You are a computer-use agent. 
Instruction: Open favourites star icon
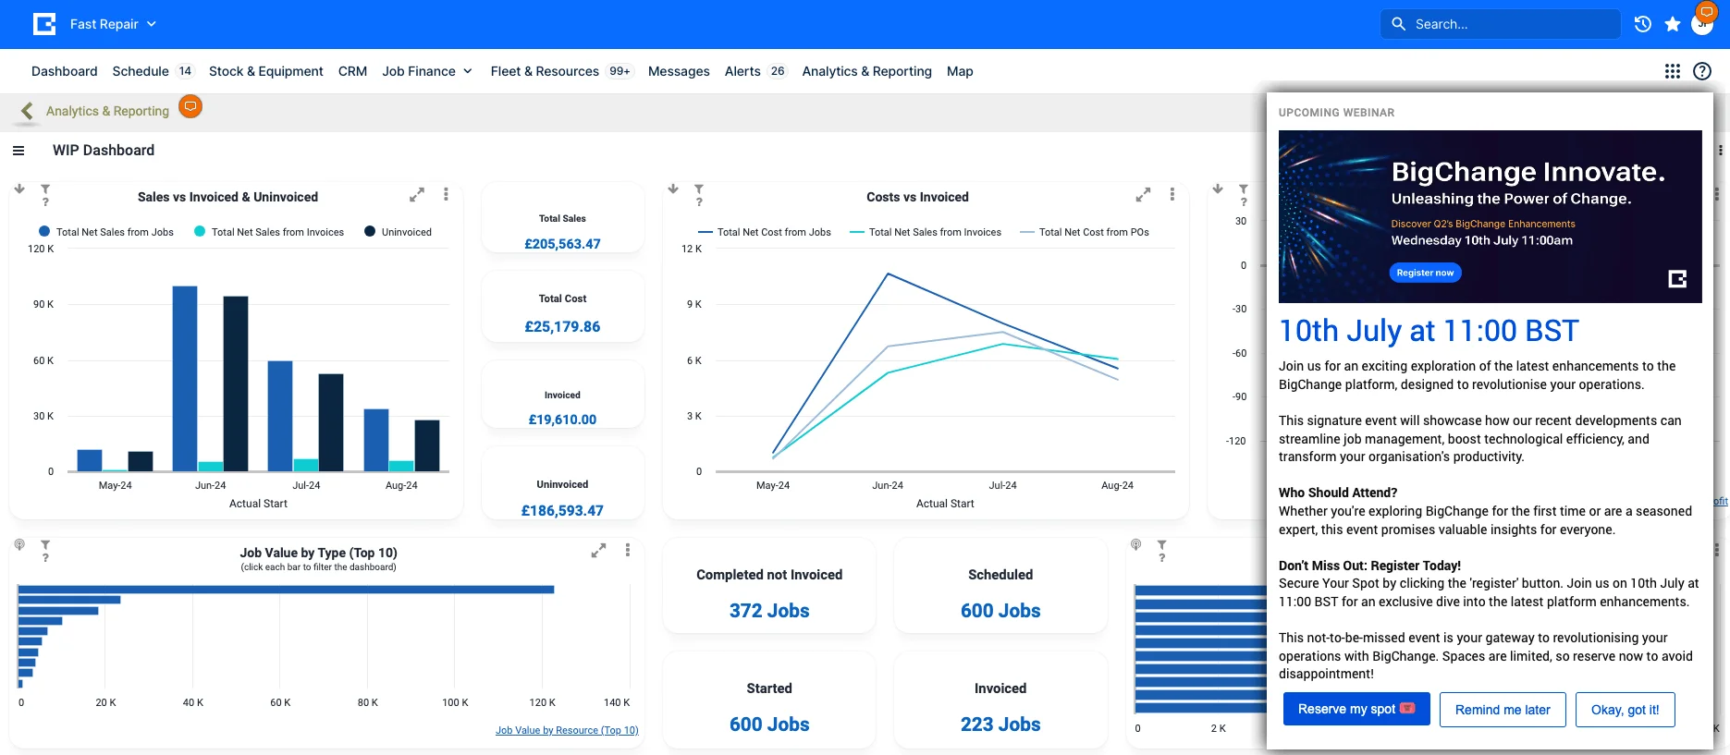[1673, 24]
